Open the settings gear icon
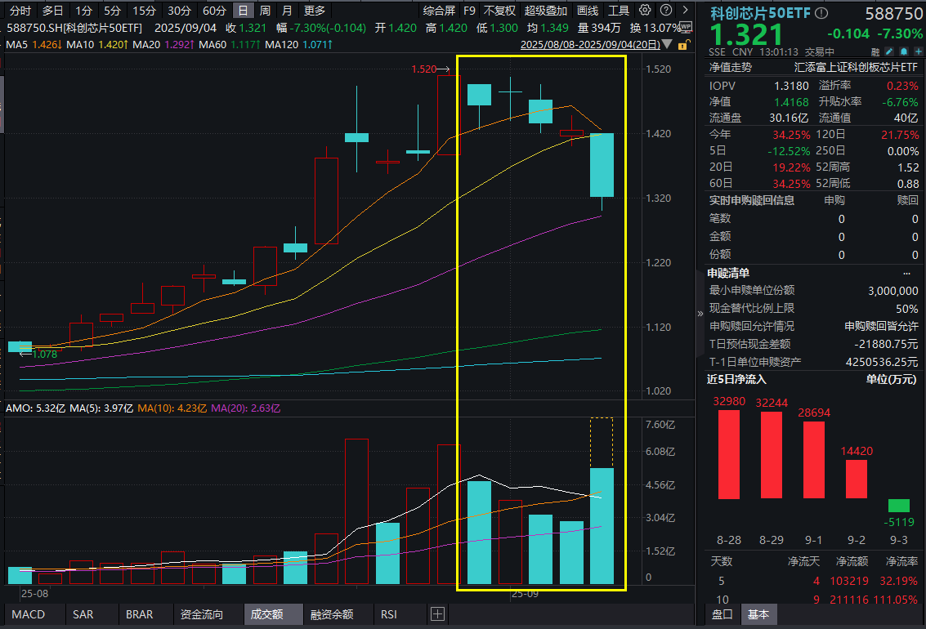926x629 pixels. click(645, 11)
